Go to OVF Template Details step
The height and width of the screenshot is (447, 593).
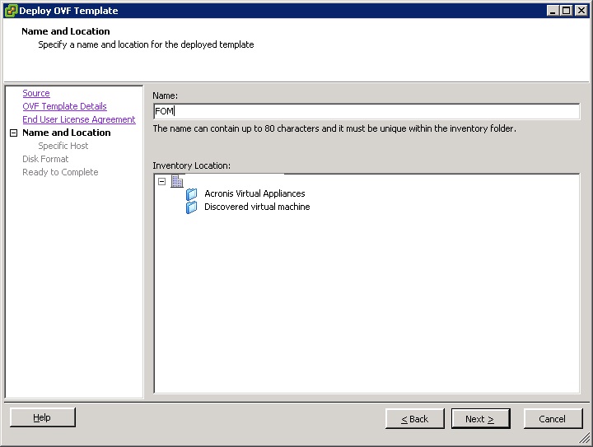[x=64, y=106]
